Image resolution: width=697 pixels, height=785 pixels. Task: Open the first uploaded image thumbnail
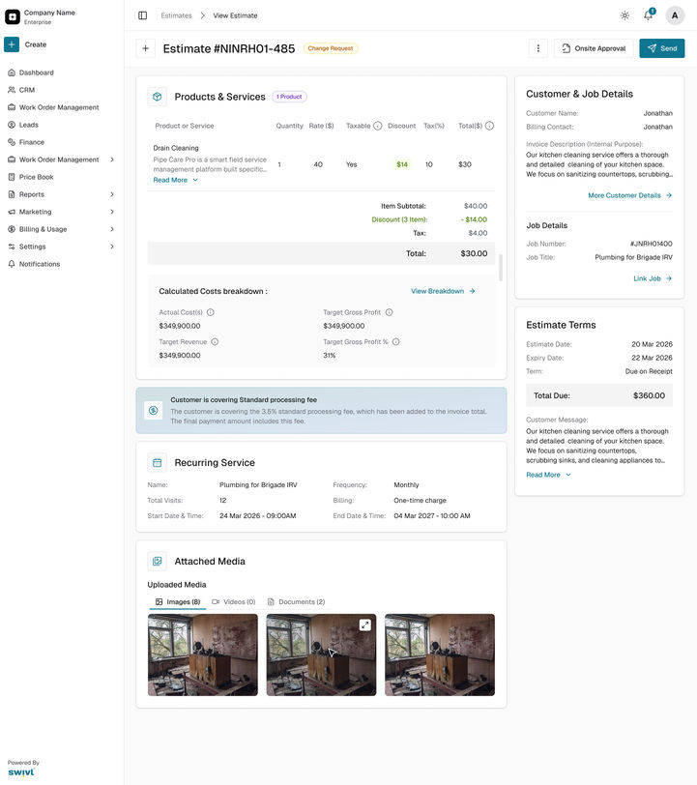tap(203, 654)
